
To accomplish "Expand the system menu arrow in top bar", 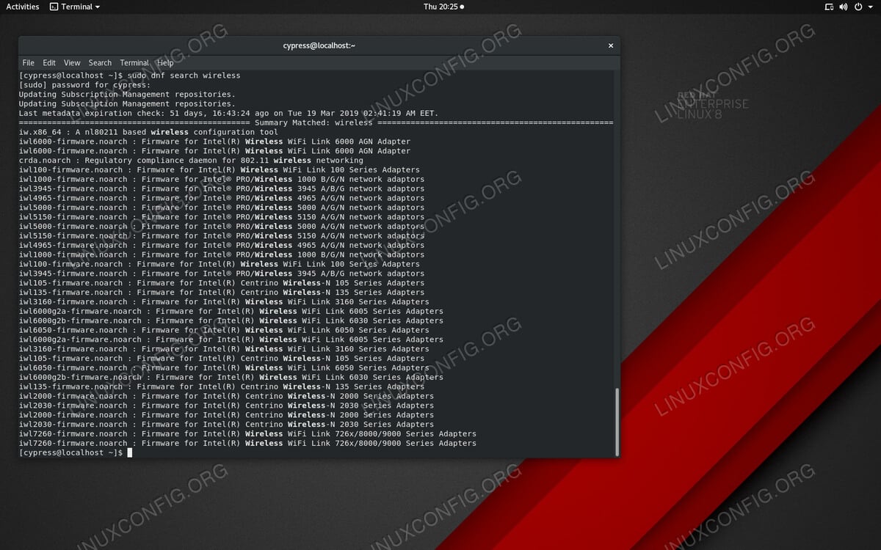I will pos(869,7).
